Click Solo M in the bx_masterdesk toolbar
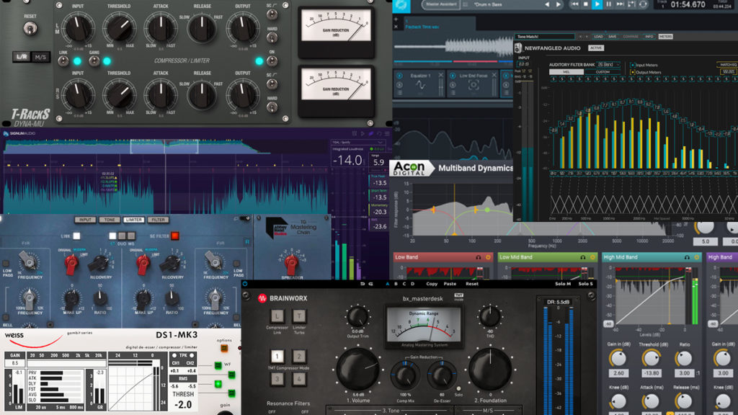The height and width of the screenshot is (415, 738). click(562, 284)
